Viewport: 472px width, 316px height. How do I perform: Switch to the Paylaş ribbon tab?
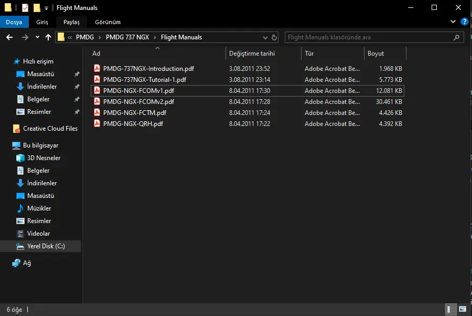pyautogui.click(x=71, y=22)
